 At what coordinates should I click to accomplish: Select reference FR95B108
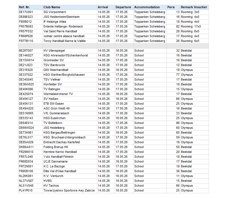pyautogui.click(x=31, y=171)
